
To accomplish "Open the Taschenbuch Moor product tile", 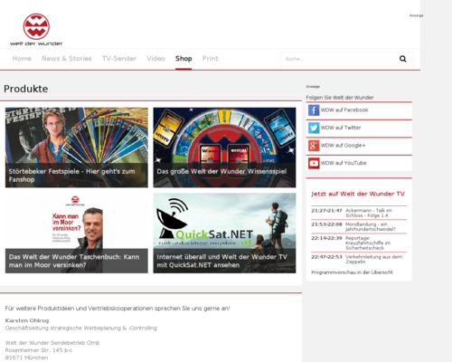I will pos(77,233).
